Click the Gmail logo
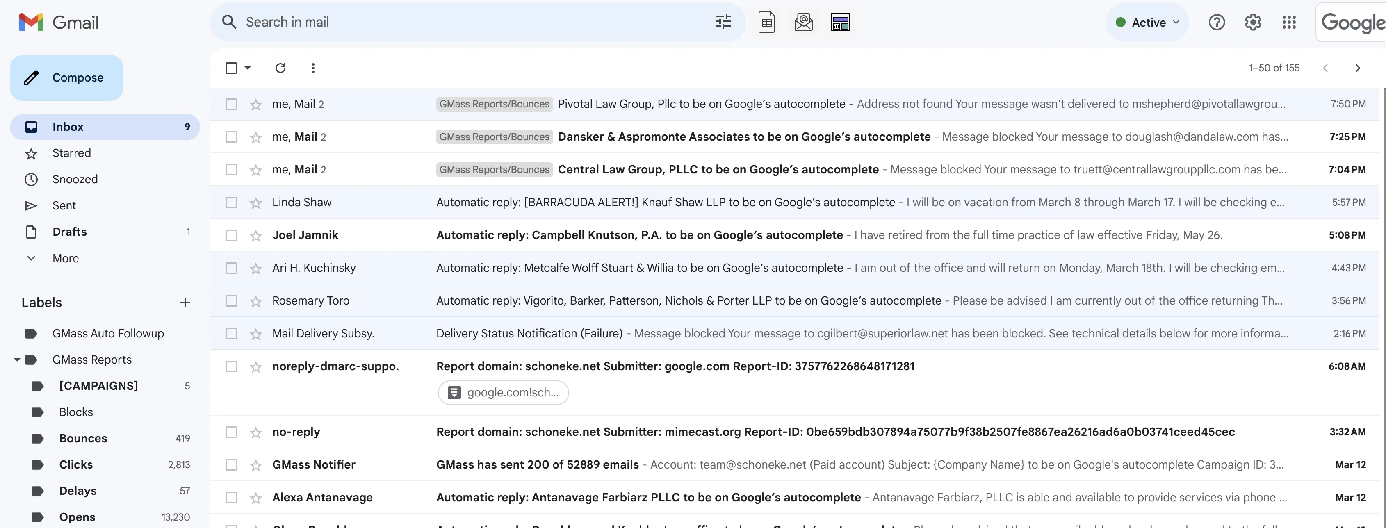 (x=58, y=22)
